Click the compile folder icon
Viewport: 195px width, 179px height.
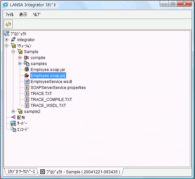point(27,57)
